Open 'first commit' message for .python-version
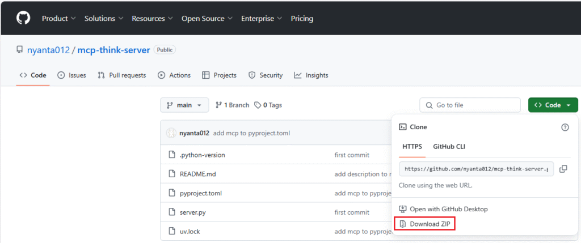 coord(352,155)
